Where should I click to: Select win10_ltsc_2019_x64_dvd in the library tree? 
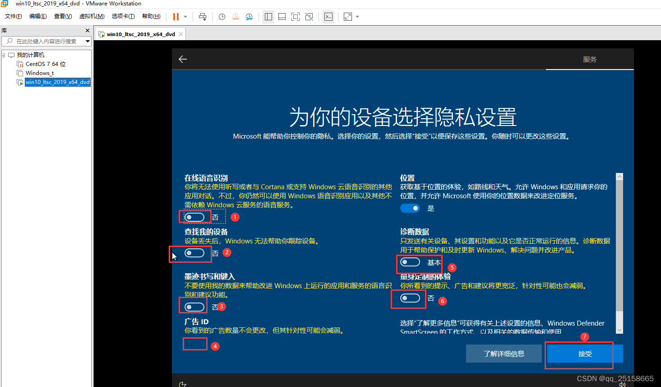click(57, 82)
